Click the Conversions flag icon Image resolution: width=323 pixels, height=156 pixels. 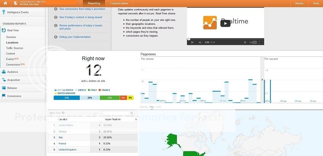click(x=4, y=96)
